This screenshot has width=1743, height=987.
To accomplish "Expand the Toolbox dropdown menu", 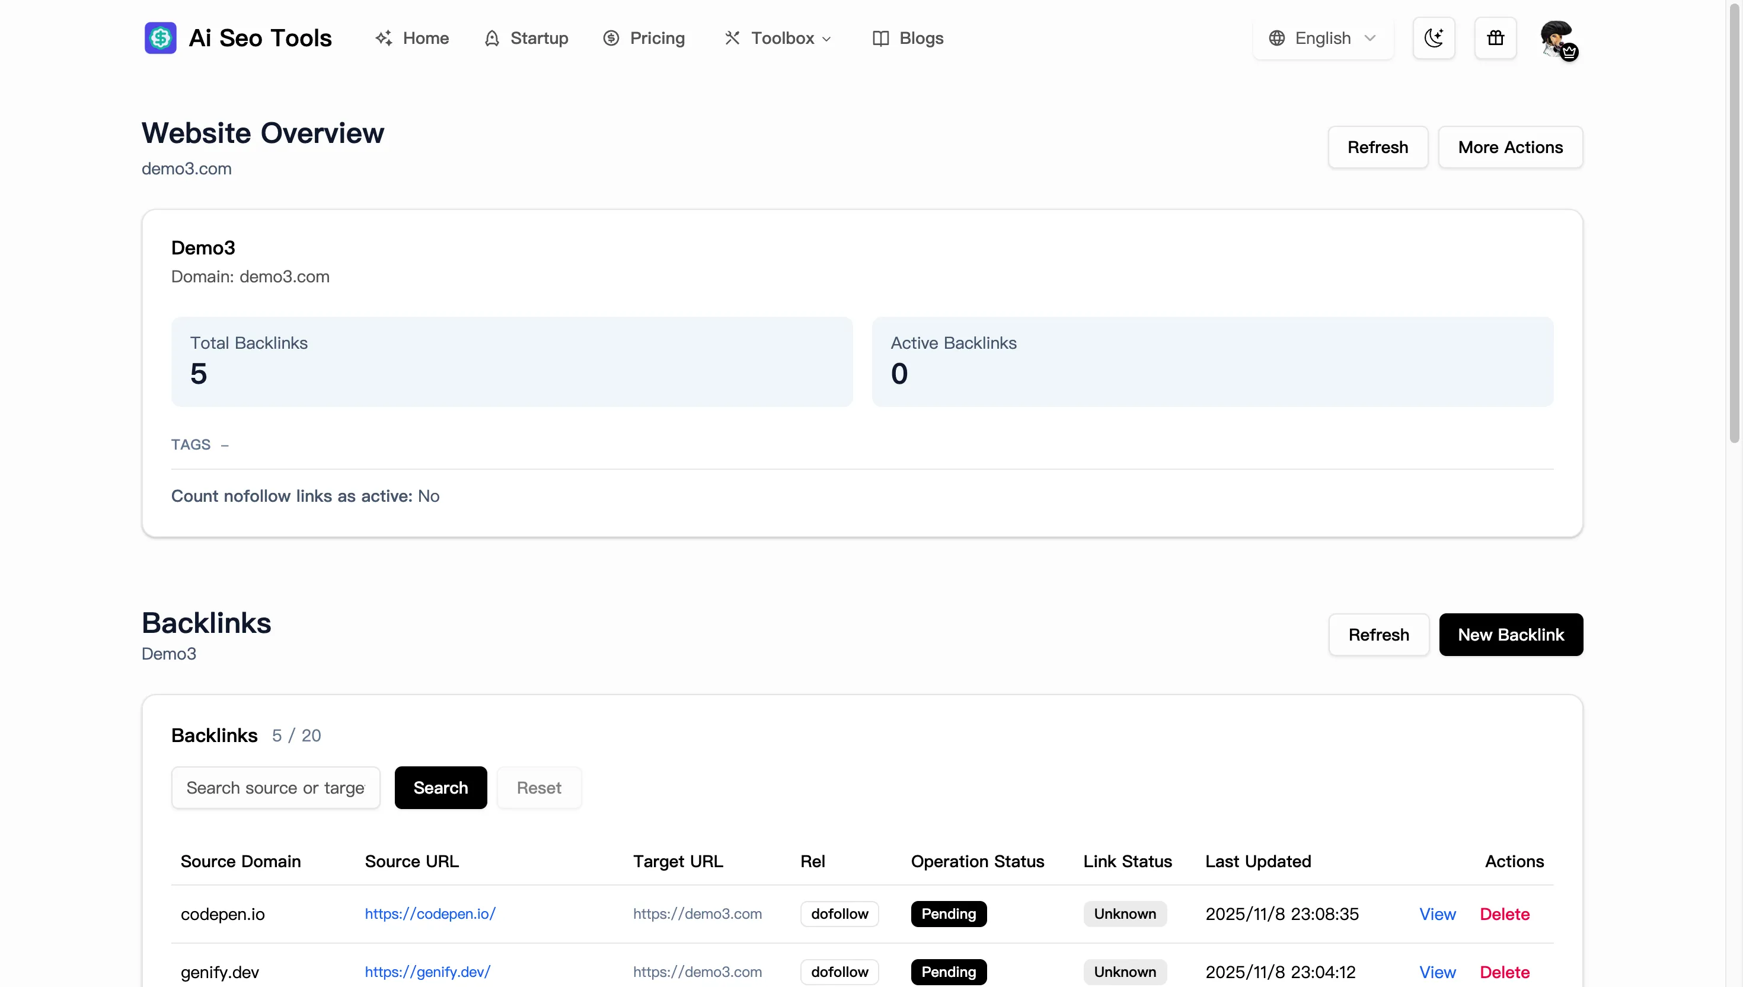I will click(778, 38).
